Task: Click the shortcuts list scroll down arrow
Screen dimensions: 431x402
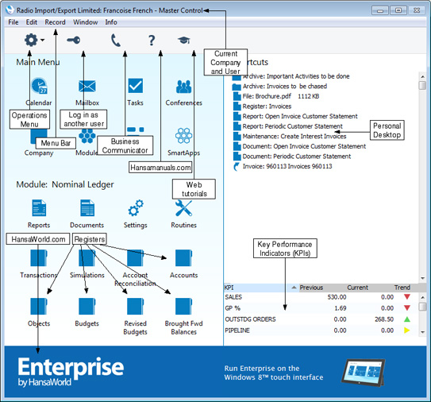Action: pos(422,278)
